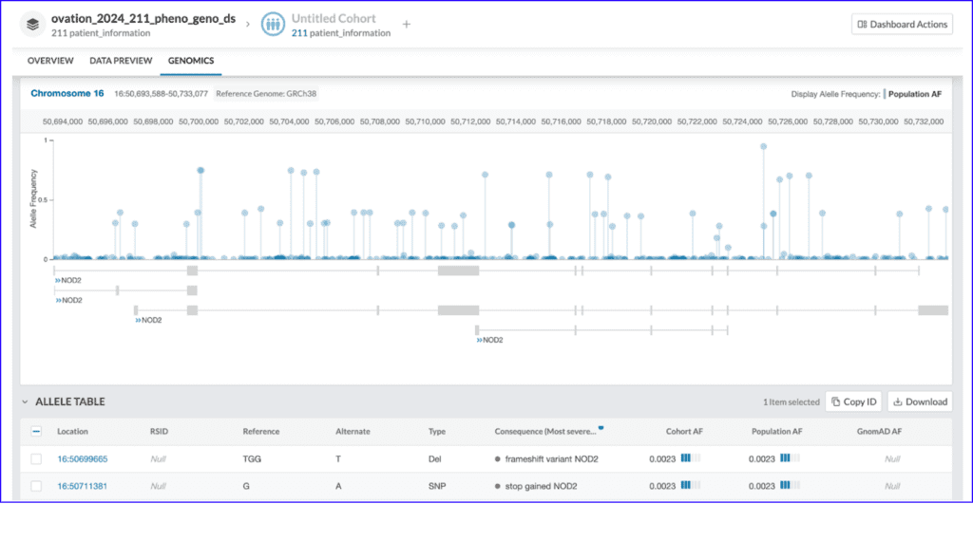This screenshot has width=973, height=541.
Task: Click the Copy ID clipboard icon
Action: tap(836, 401)
